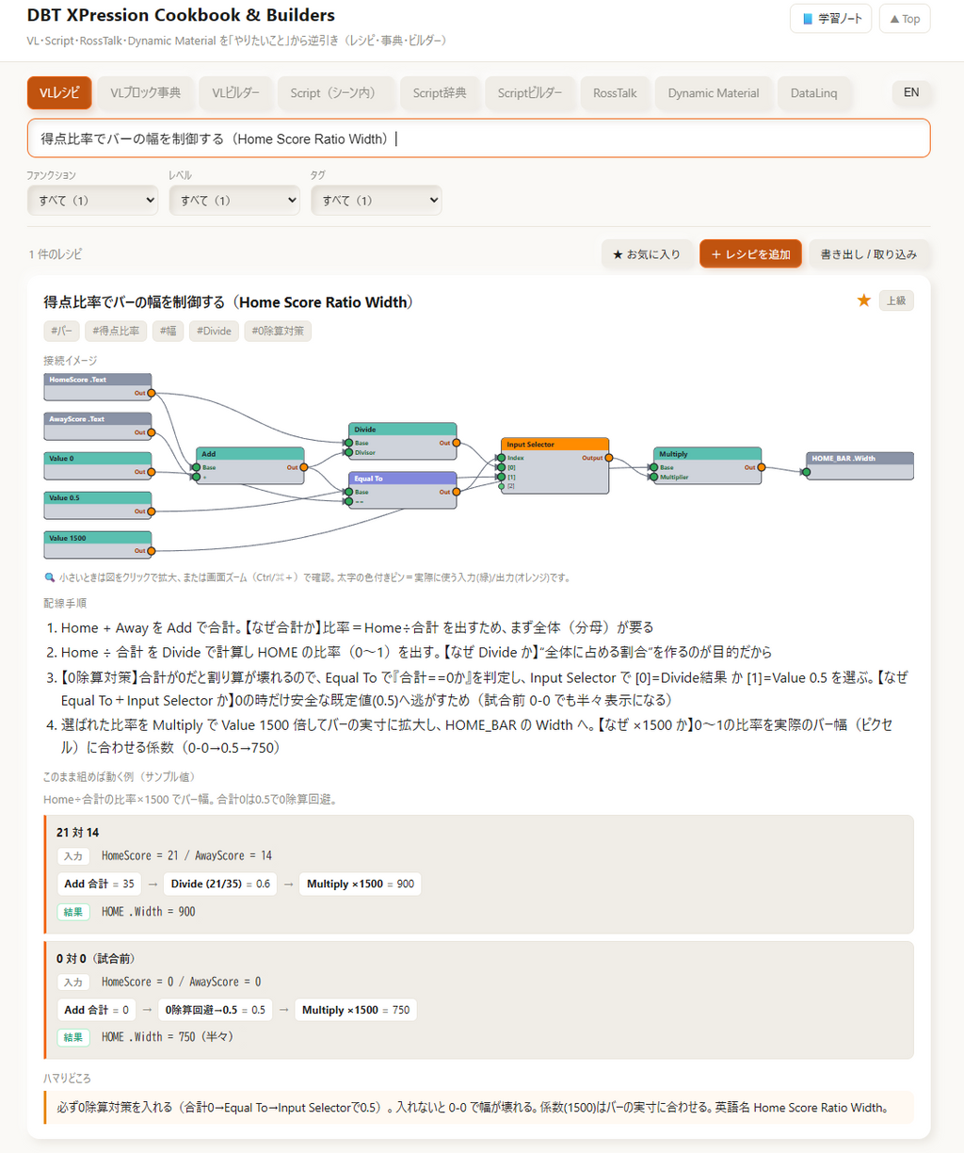
Task: Click the magnifier zoom hint icon under the diagram
Action: click(50, 577)
